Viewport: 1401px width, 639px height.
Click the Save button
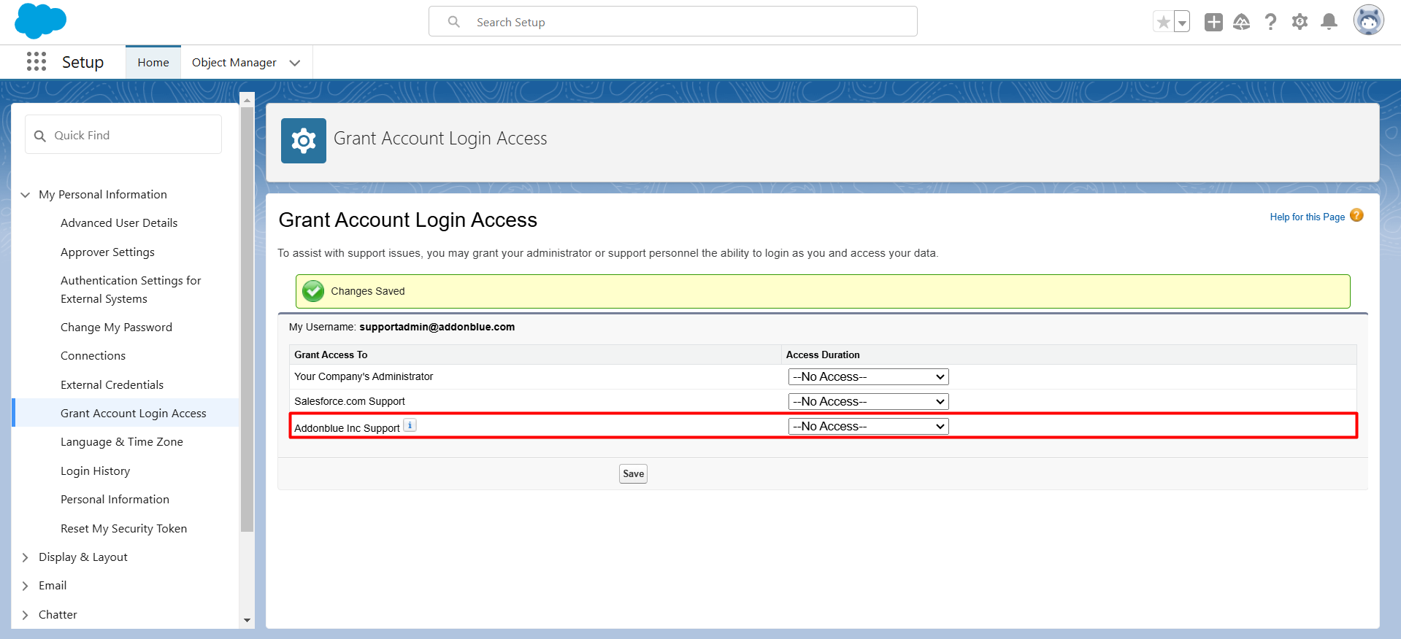click(633, 474)
